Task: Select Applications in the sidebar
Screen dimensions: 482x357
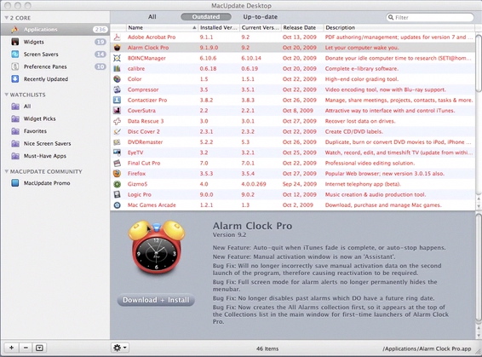Action: click(55, 30)
